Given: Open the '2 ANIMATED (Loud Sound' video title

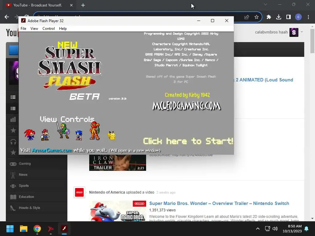Looking at the screenshot, I should pos(264,80).
